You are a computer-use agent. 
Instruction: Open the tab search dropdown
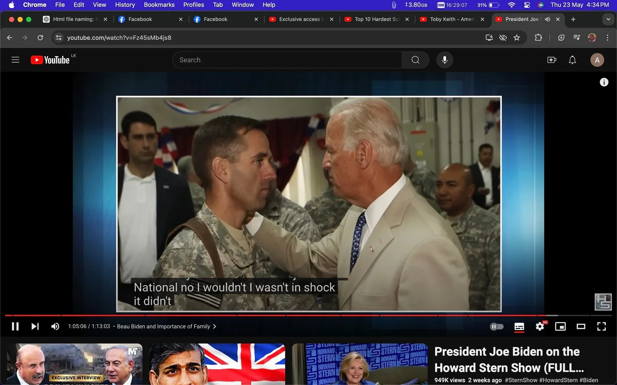point(607,19)
